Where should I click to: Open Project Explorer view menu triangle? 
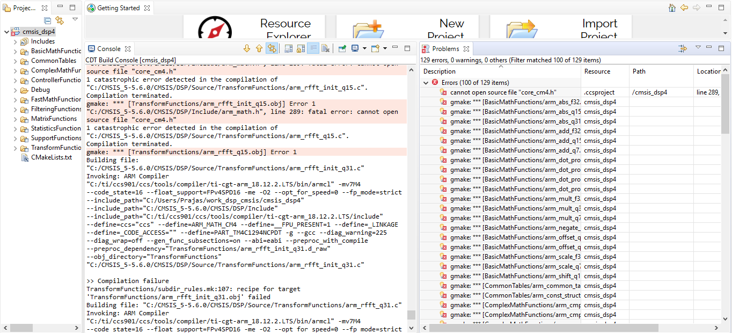click(x=75, y=19)
